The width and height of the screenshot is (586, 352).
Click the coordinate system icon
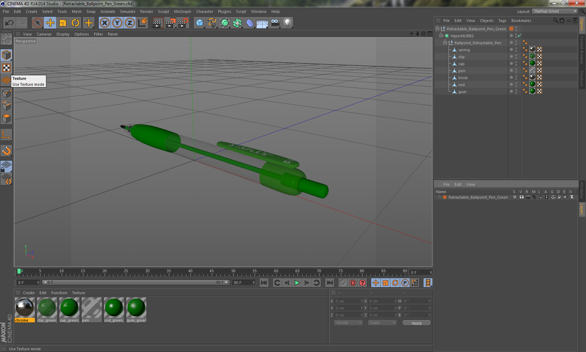click(x=142, y=23)
